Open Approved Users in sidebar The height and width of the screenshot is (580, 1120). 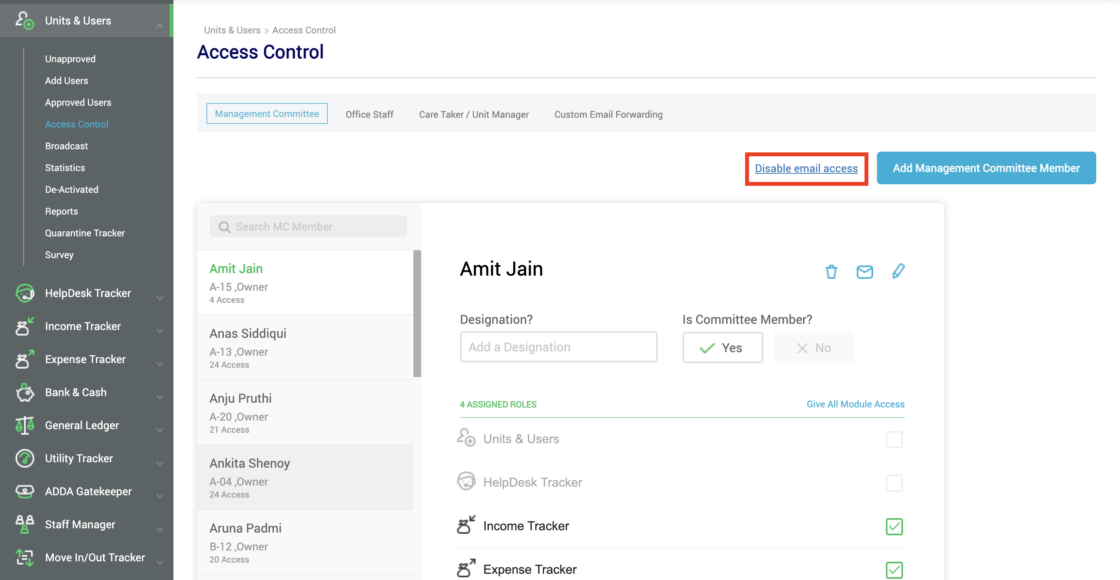tap(78, 102)
